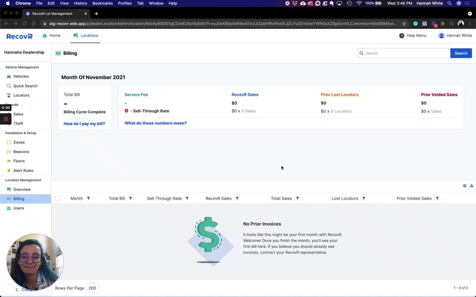Viewport: 476px width, 297px height.
Task: Stop the screen recording with red square
Action: [5, 119]
